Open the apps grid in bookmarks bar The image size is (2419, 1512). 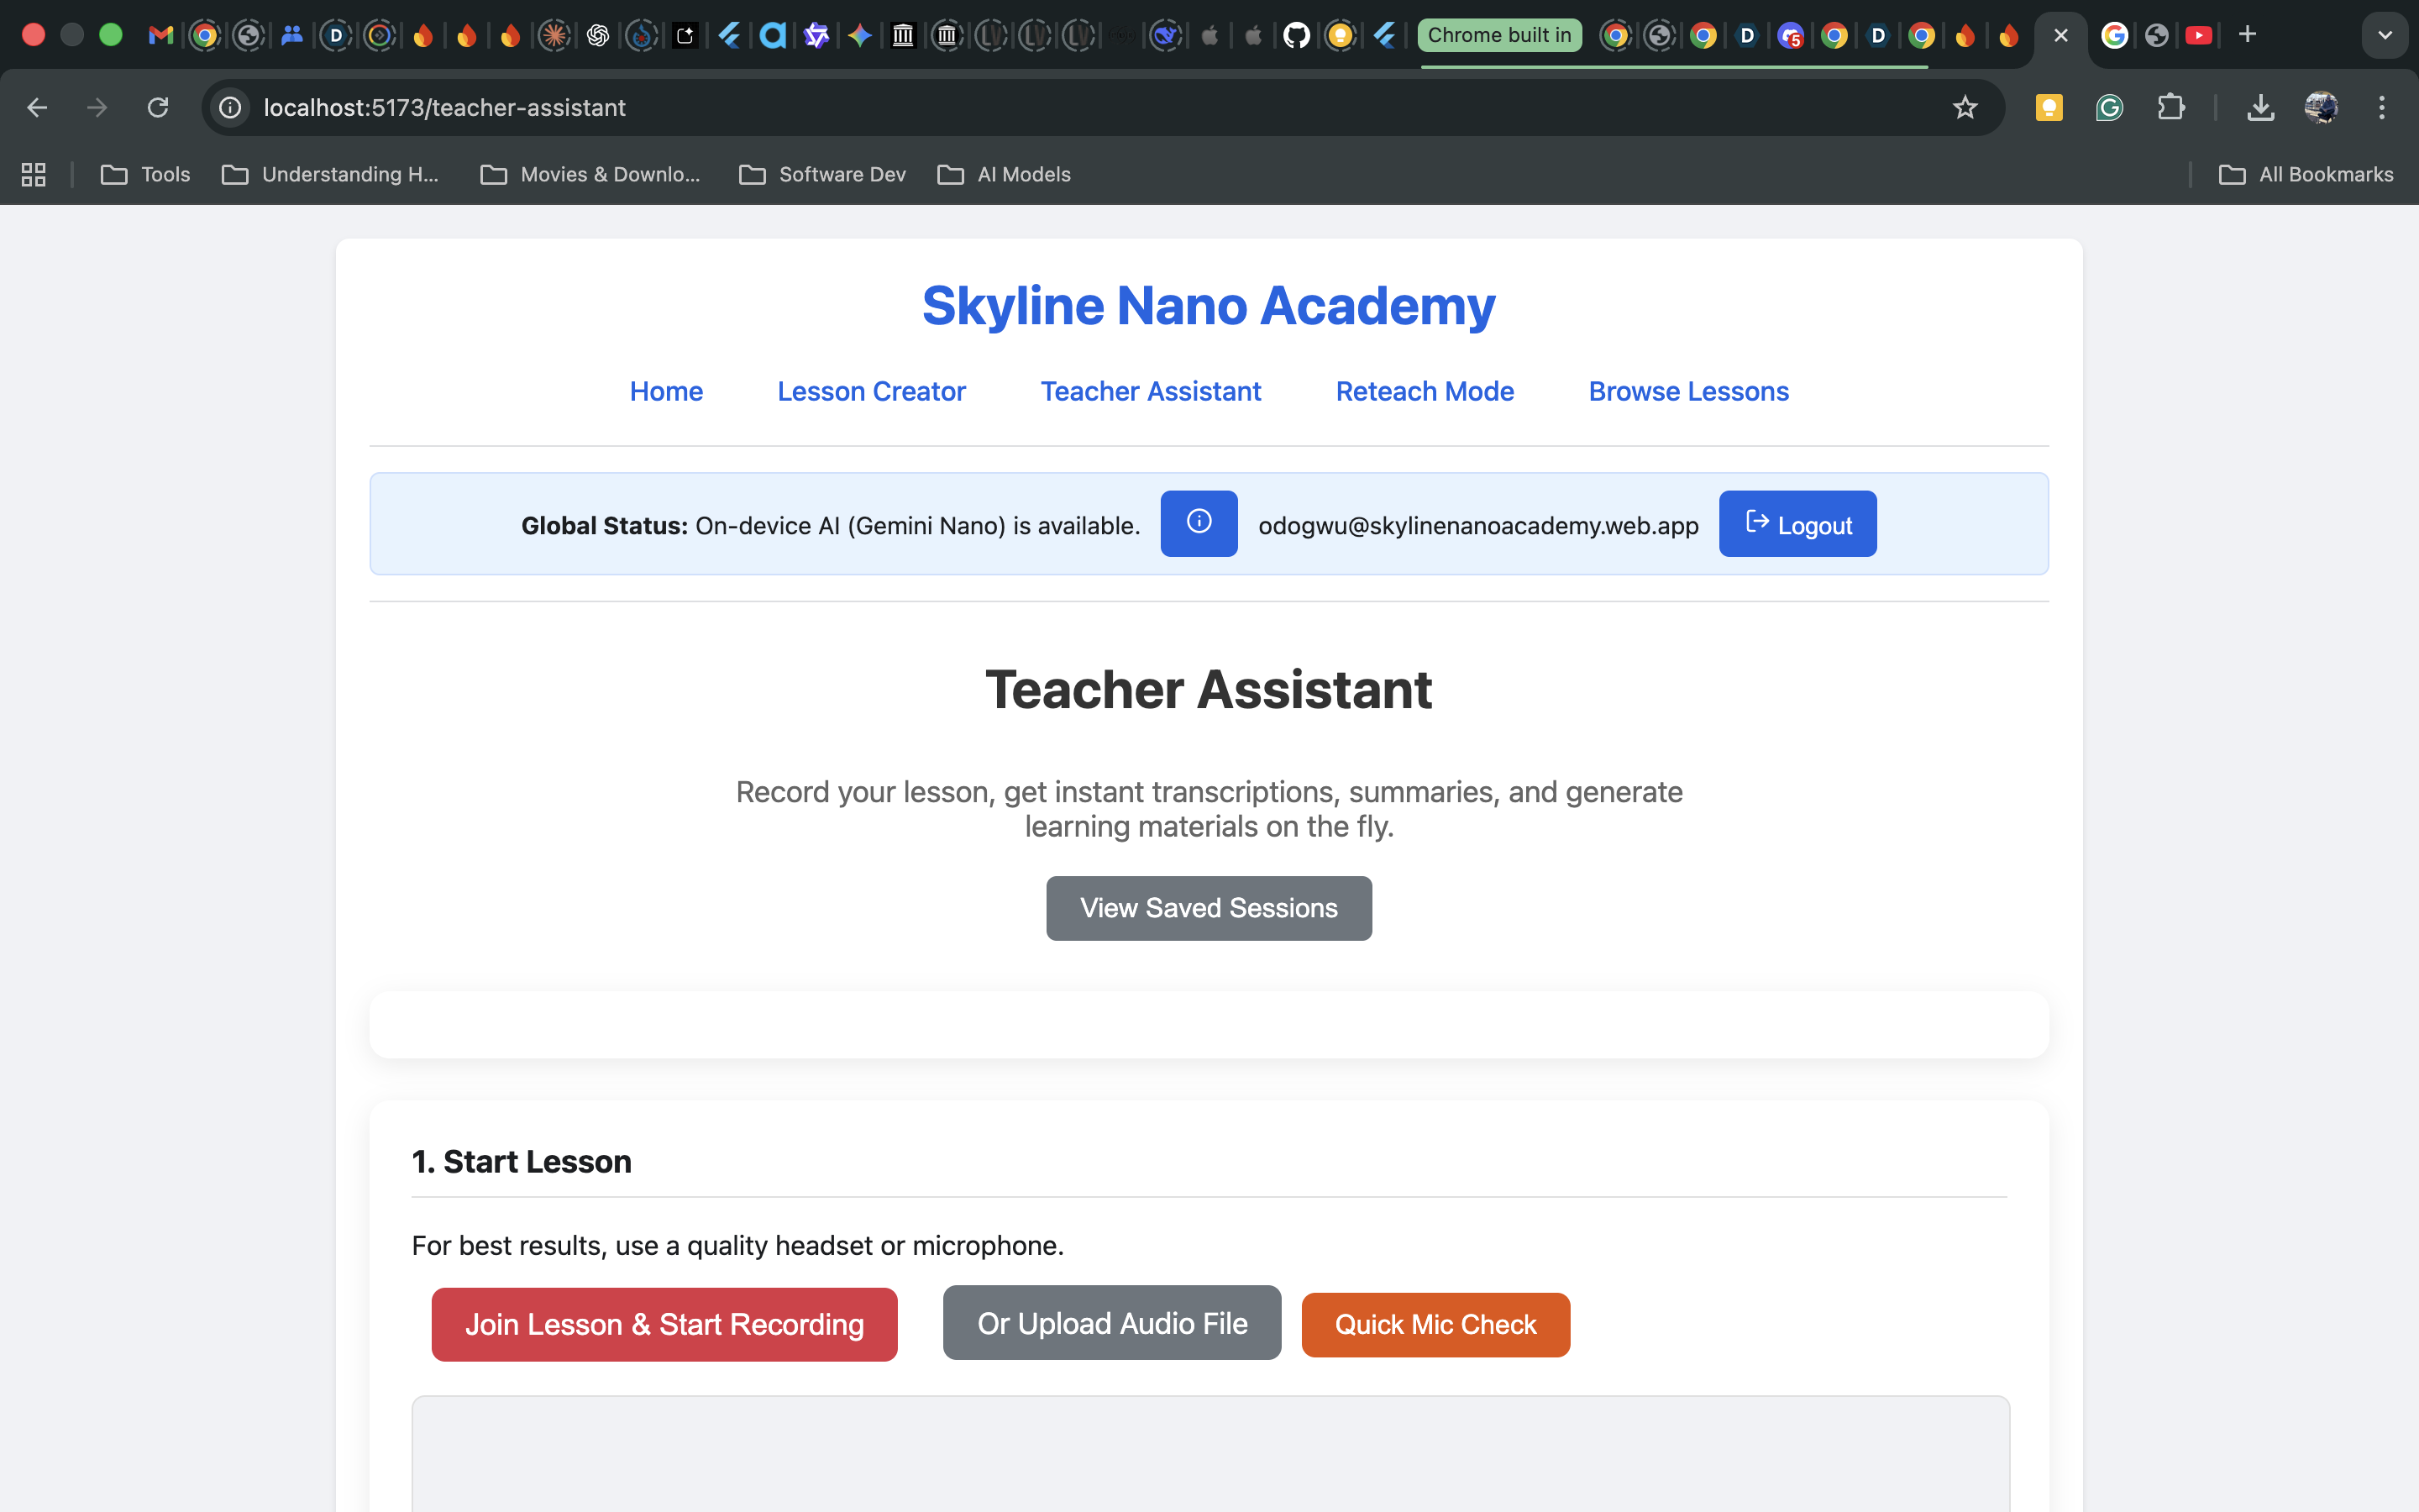click(x=34, y=175)
